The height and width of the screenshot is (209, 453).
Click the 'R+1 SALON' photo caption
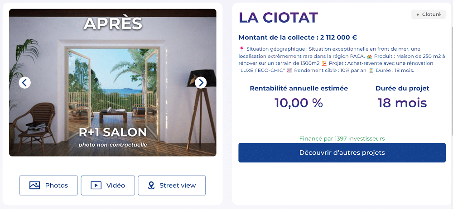[x=113, y=132]
